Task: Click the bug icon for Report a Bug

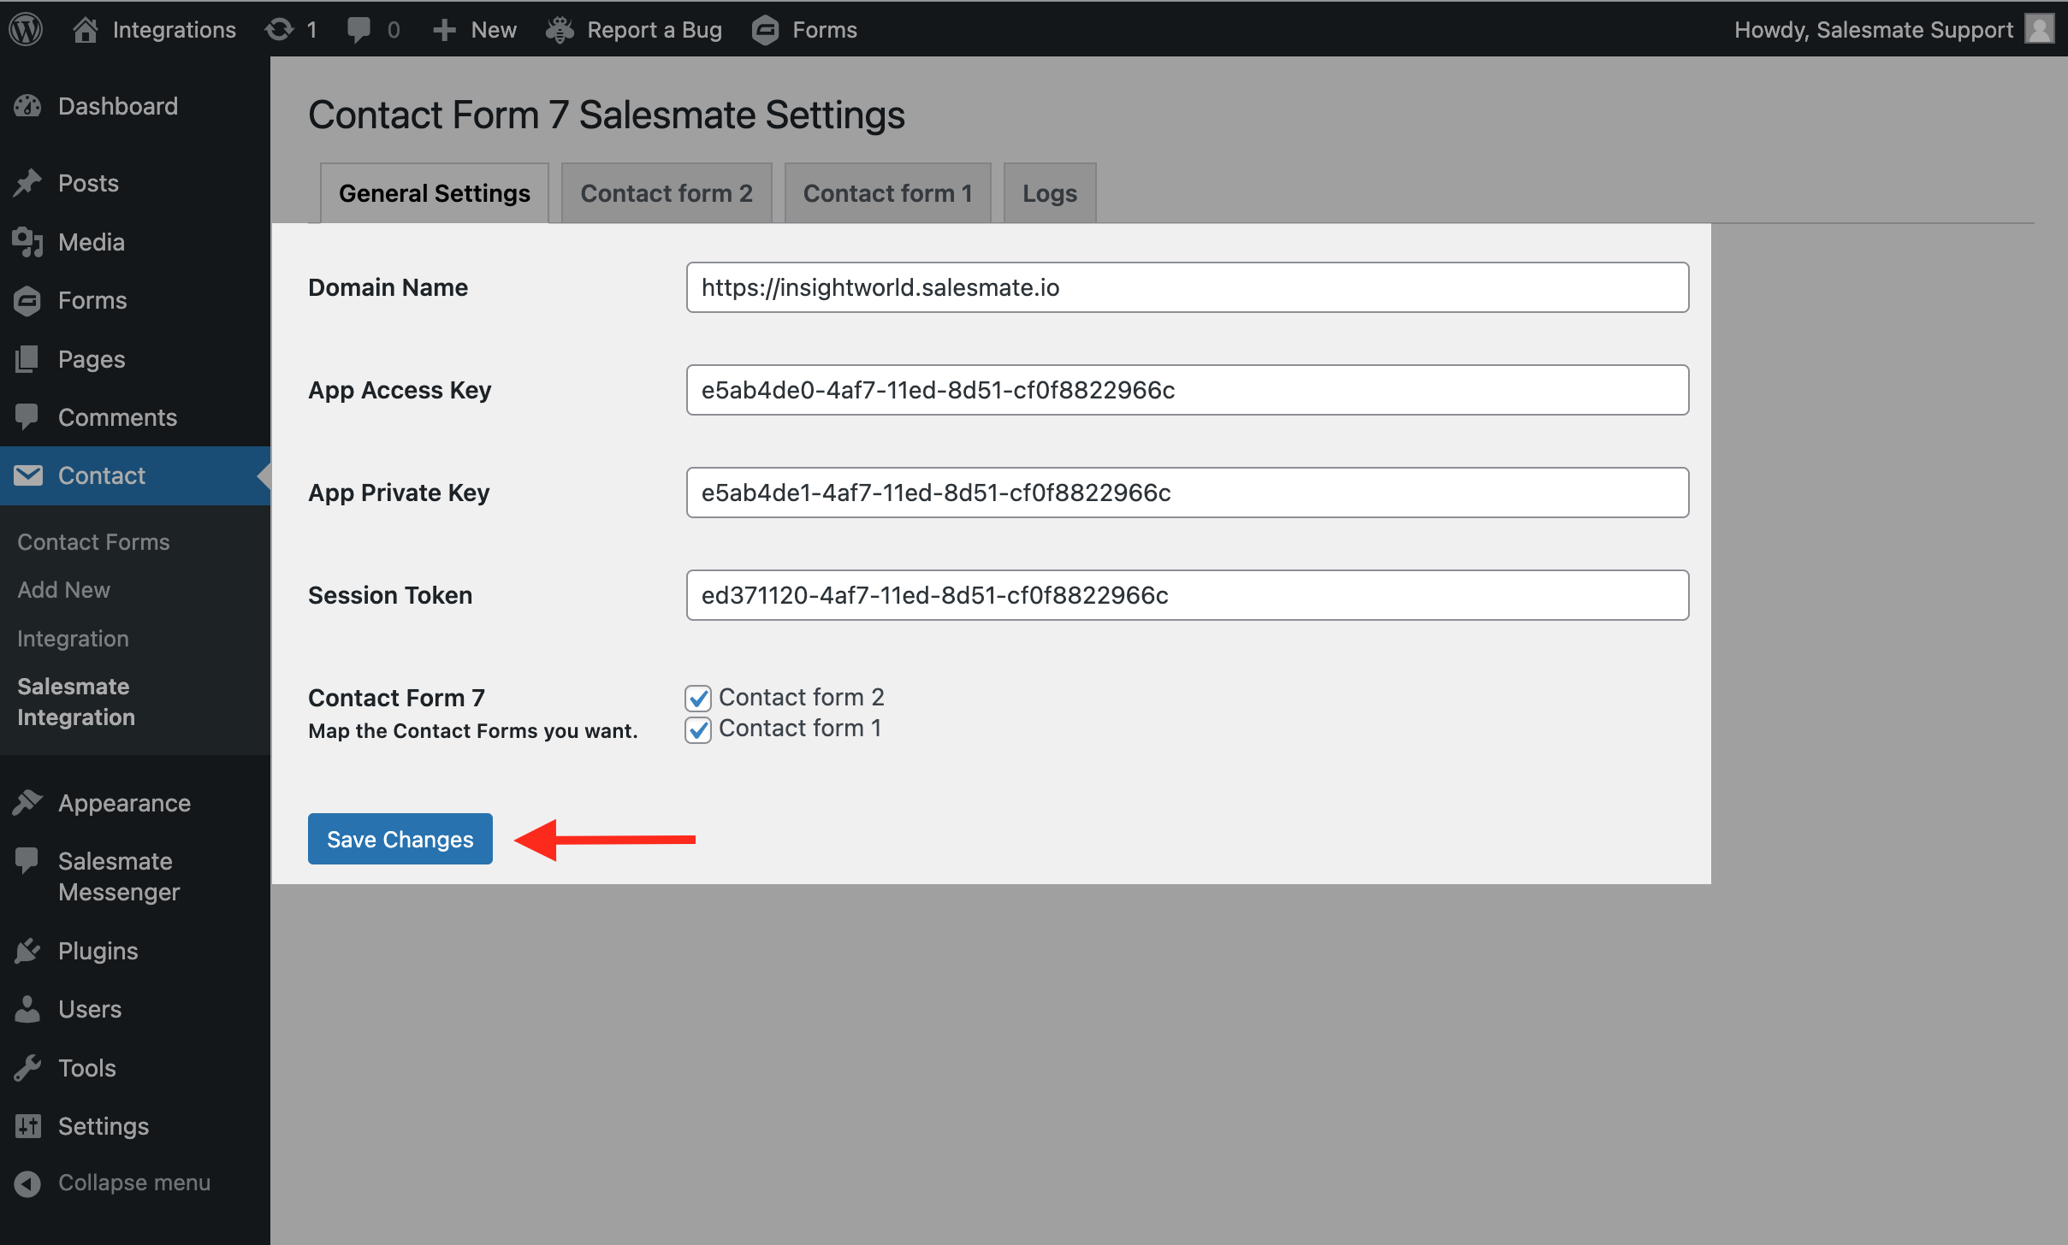Action: tap(560, 30)
